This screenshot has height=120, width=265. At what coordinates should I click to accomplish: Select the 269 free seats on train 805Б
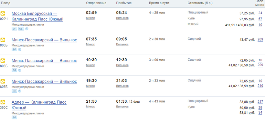[x=260, y=39]
